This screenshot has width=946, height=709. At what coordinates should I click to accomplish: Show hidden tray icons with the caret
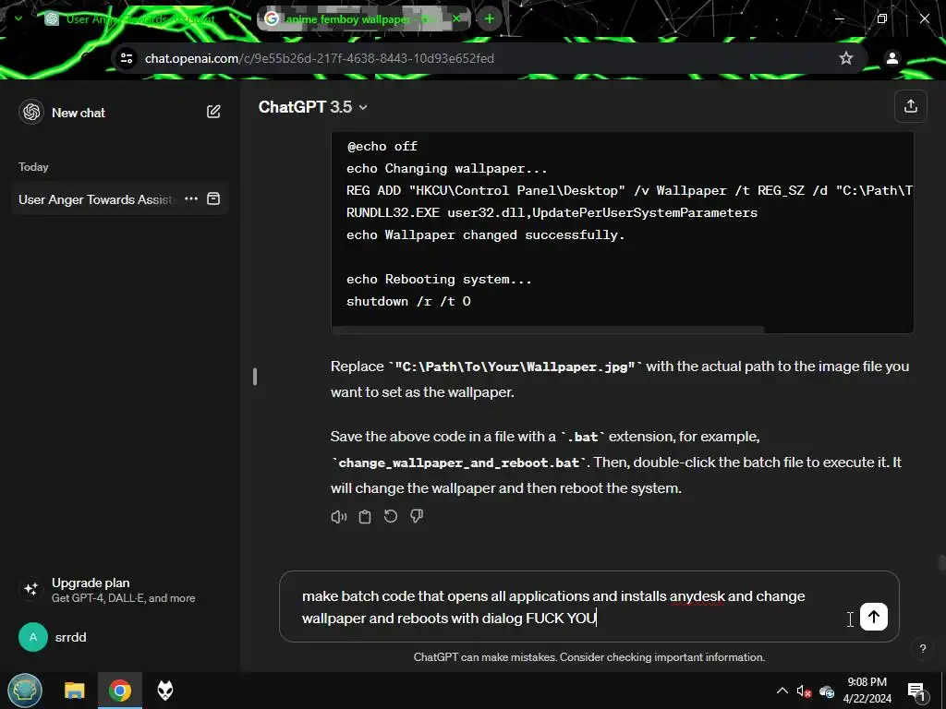pyautogui.click(x=782, y=691)
